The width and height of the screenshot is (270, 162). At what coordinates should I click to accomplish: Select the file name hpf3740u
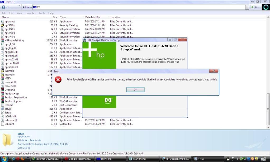10,37
